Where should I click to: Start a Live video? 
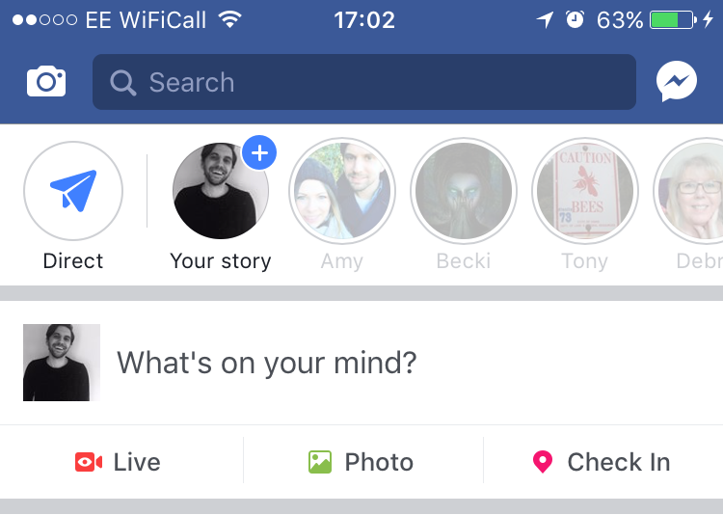119,462
